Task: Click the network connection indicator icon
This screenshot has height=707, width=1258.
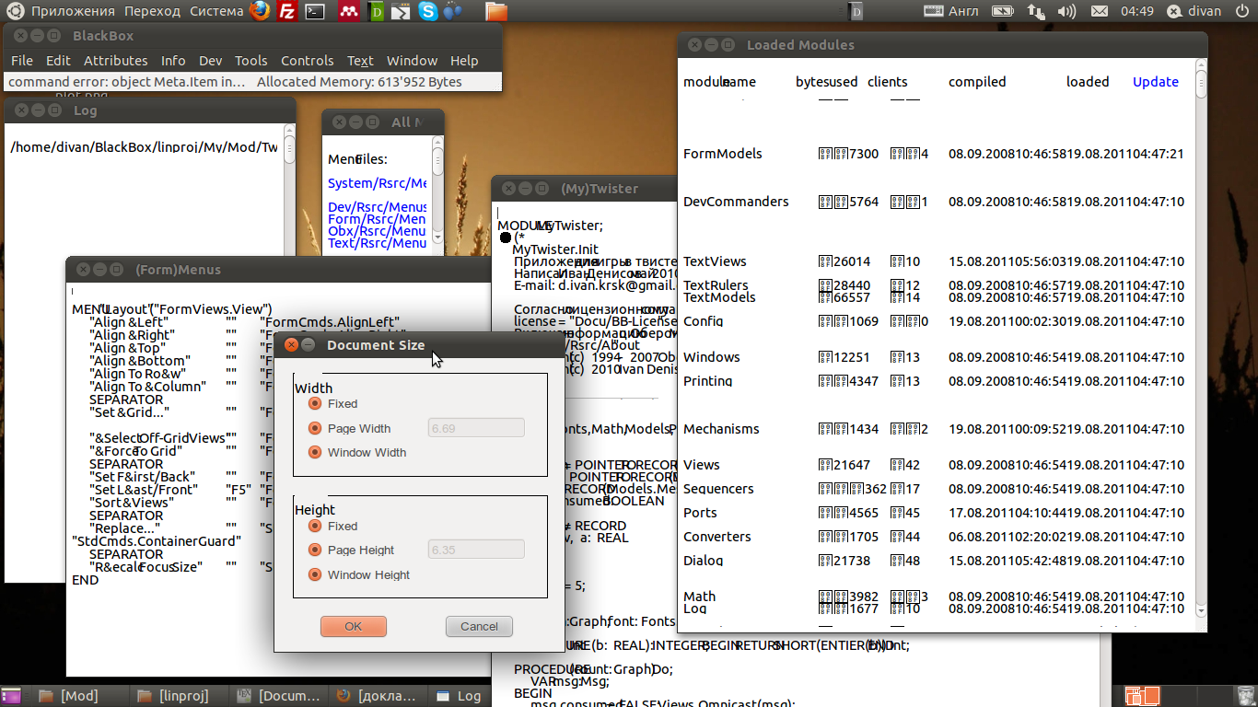Action: [1036, 11]
